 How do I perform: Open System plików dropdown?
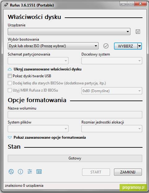38,129
